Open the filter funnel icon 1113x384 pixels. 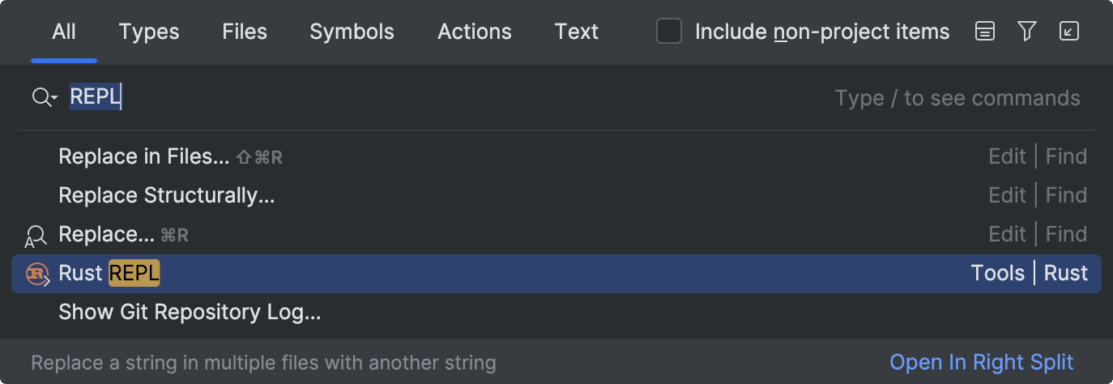click(x=1027, y=32)
